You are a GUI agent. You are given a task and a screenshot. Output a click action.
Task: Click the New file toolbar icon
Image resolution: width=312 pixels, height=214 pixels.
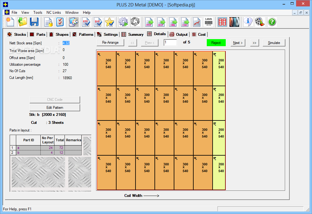tap(10, 22)
